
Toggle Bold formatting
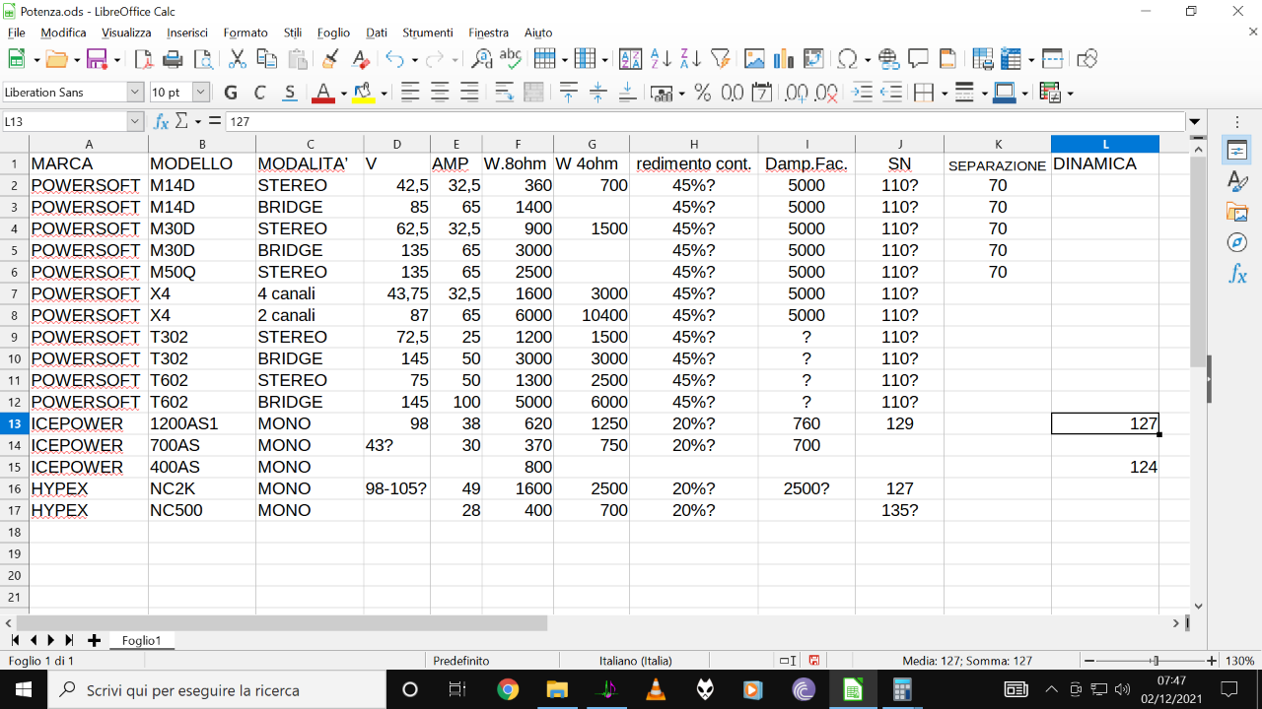[x=231, y=93]
